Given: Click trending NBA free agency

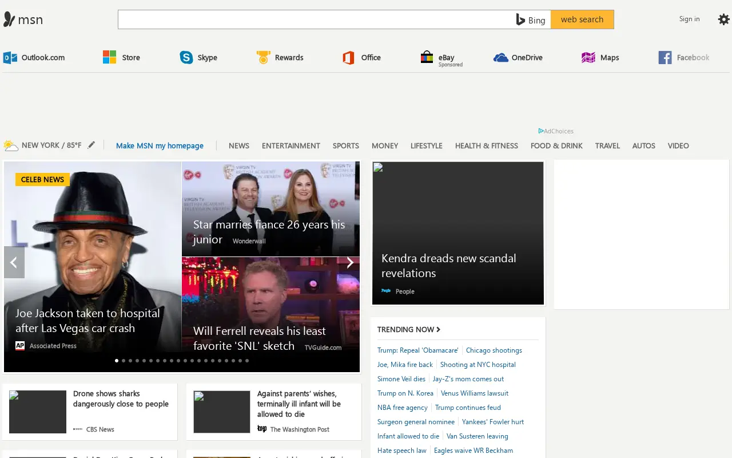Looking at the screenshot, I should (x=403, y=407).
